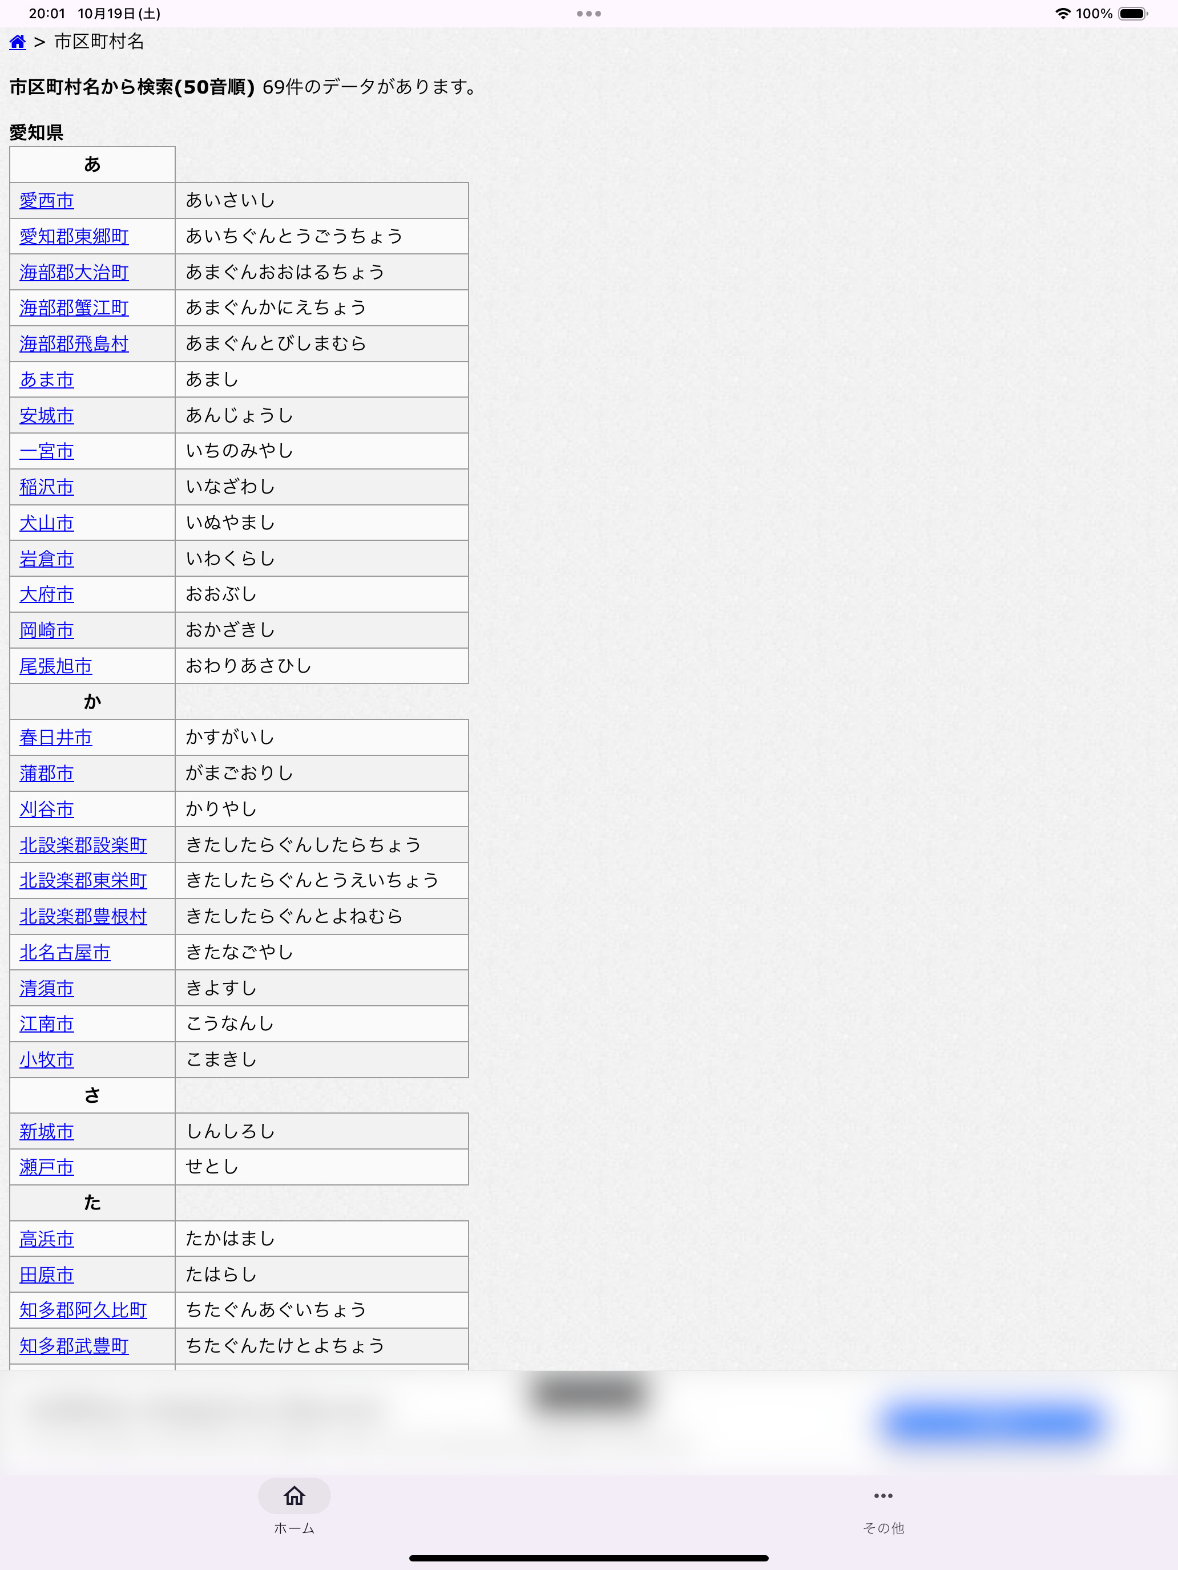The height and width of the screenshot is (1570, 1178).
Task: Open the 一宮市 link
Action: point(47,451)
